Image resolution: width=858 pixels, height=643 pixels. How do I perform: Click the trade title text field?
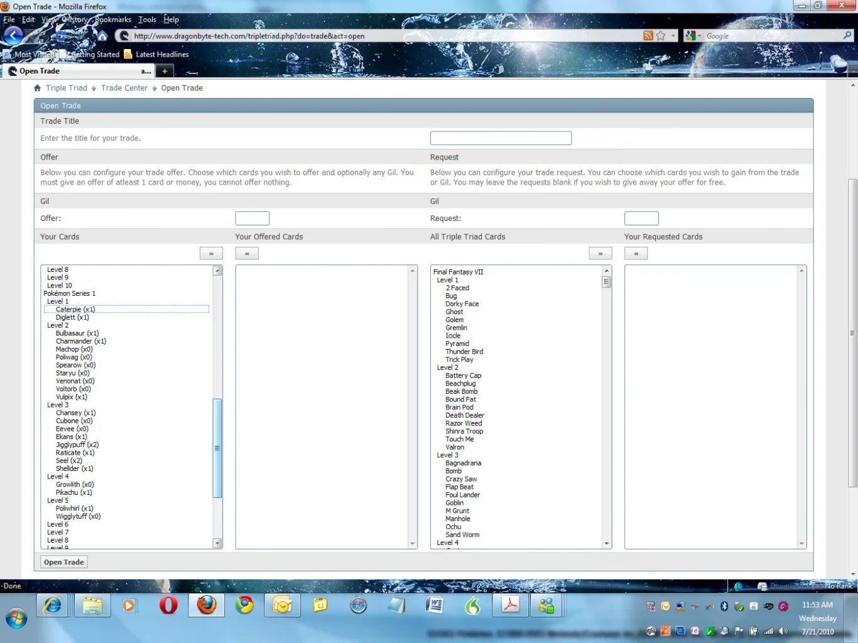(x=501, y=138)
